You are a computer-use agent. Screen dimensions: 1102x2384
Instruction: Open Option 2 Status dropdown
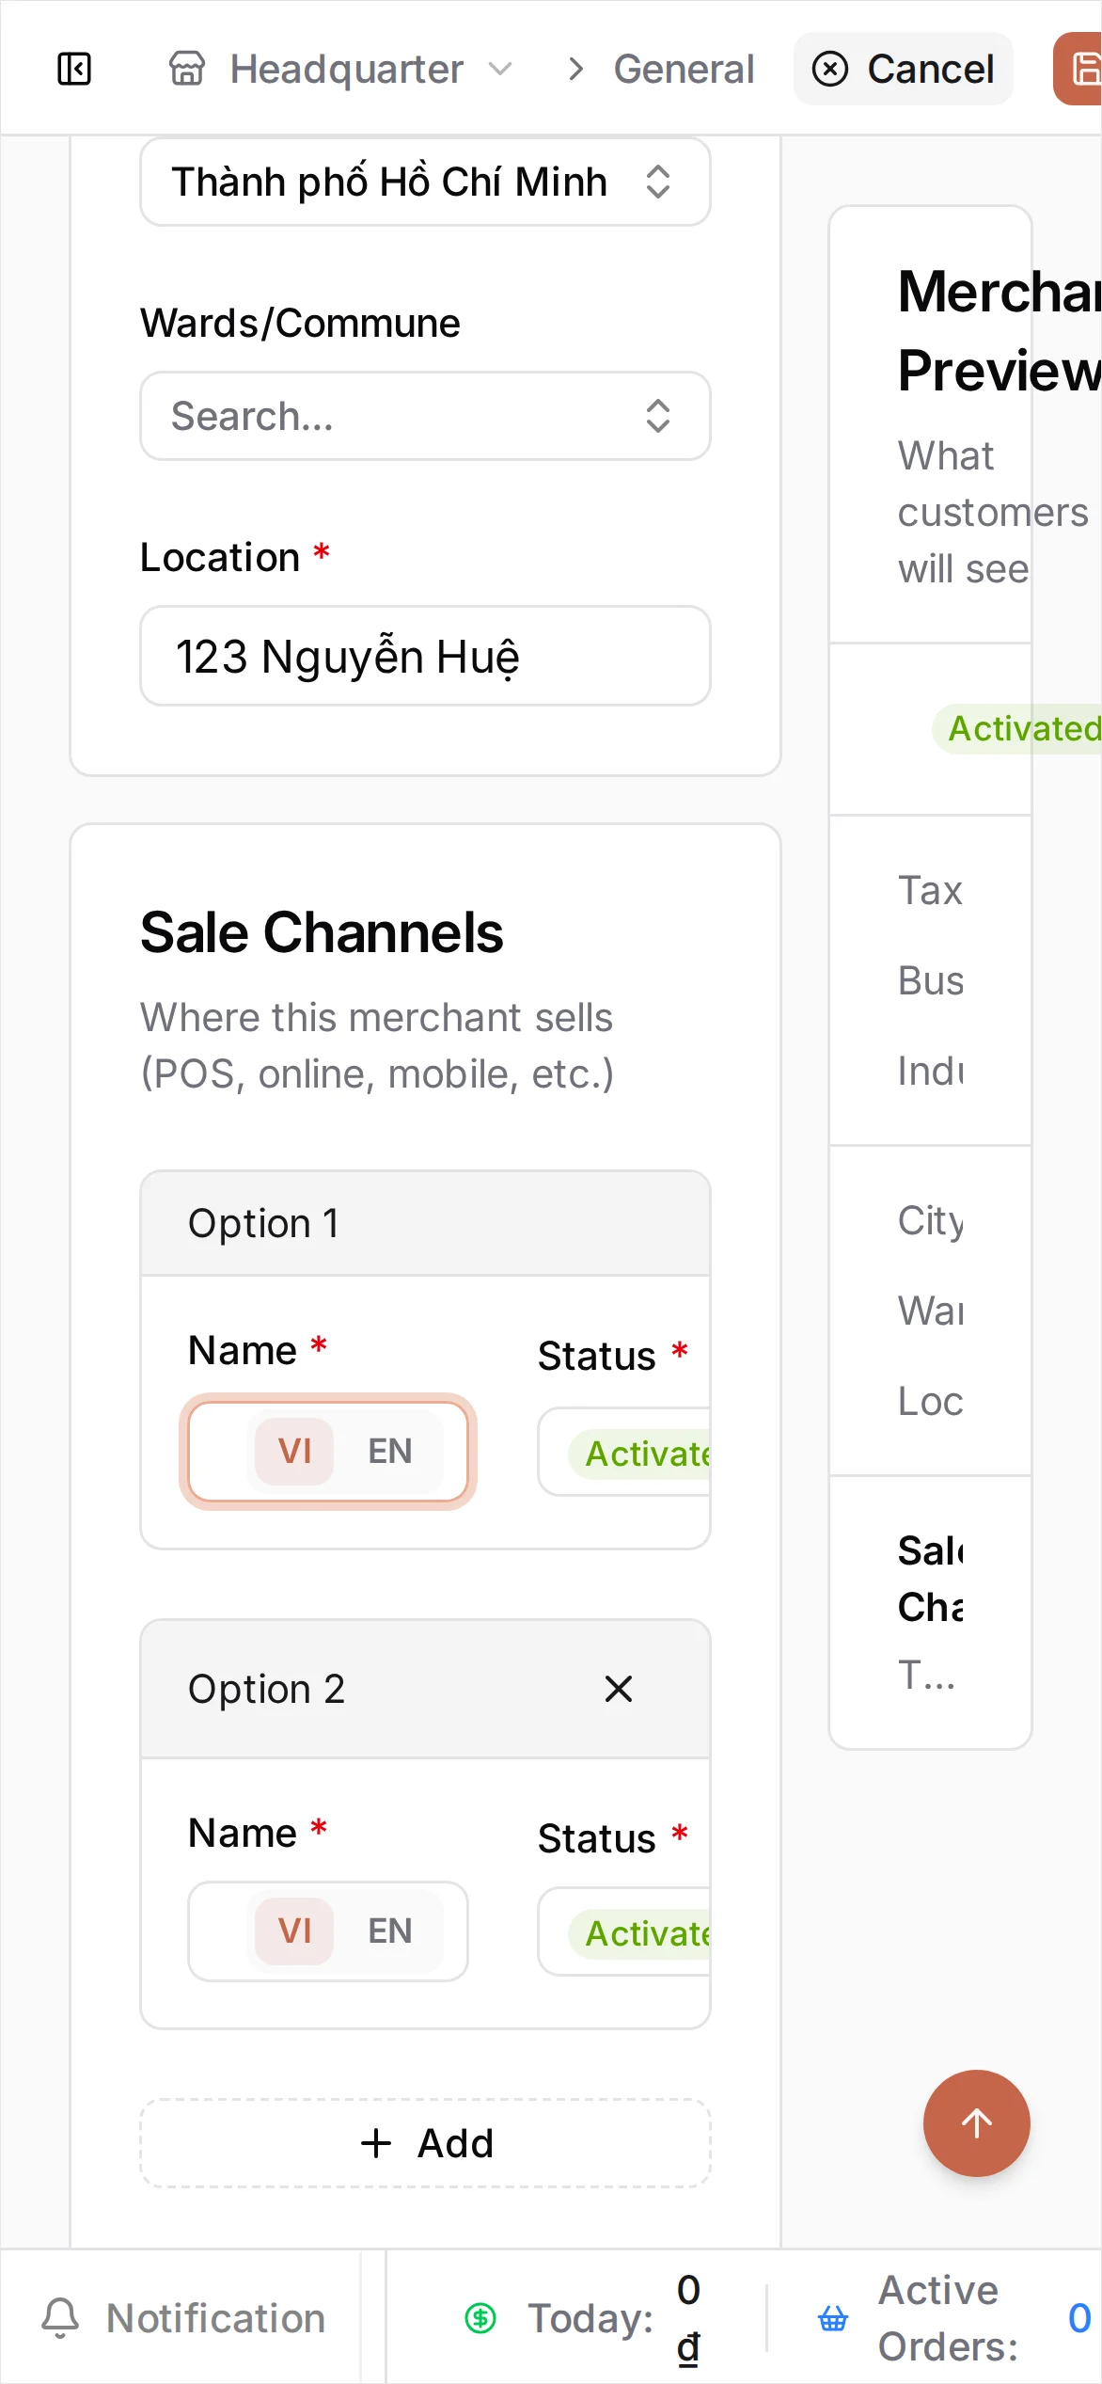tap(623, 1931)
